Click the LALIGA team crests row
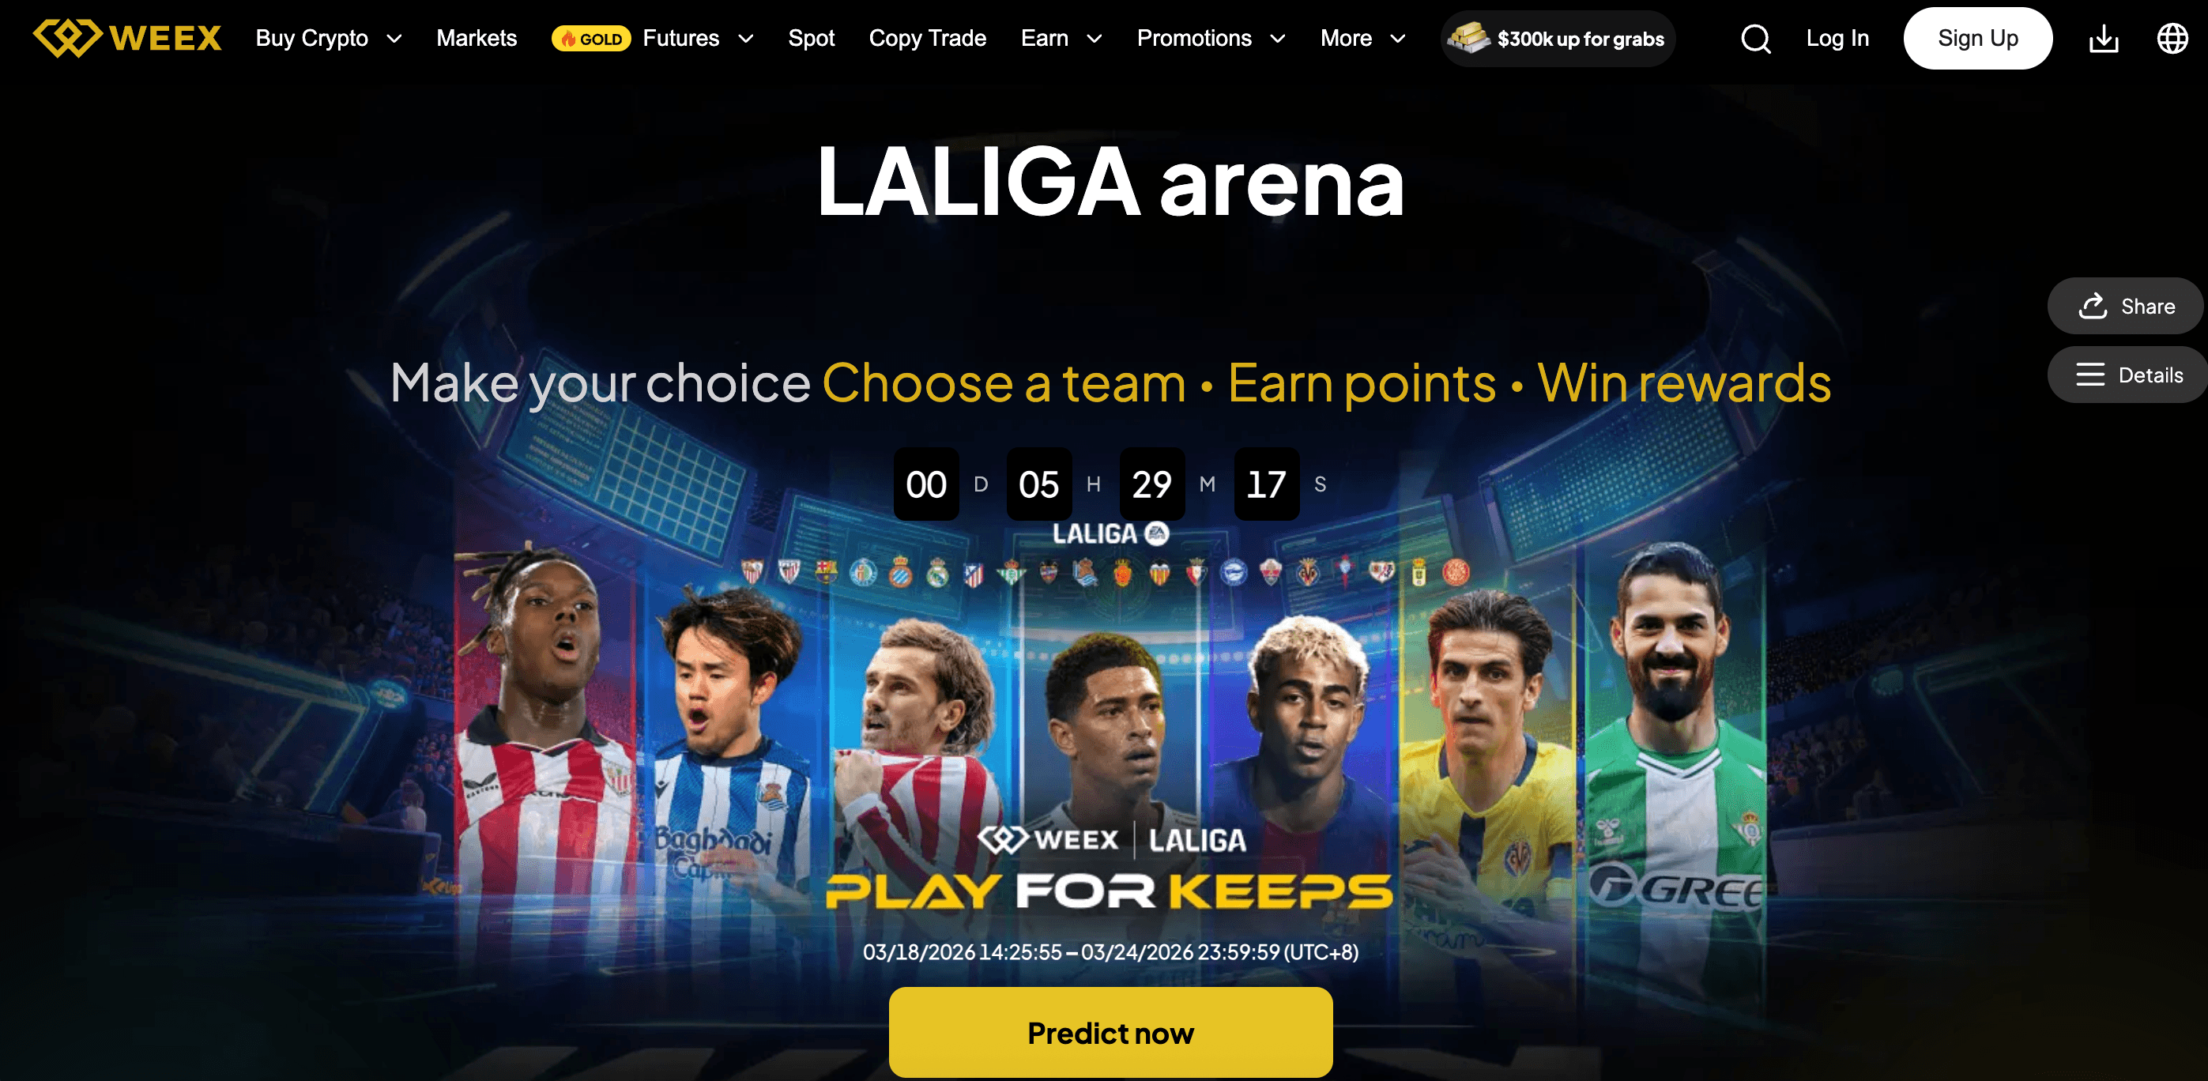Screen dimensions: 2208x1081 tap(1105, 572)
